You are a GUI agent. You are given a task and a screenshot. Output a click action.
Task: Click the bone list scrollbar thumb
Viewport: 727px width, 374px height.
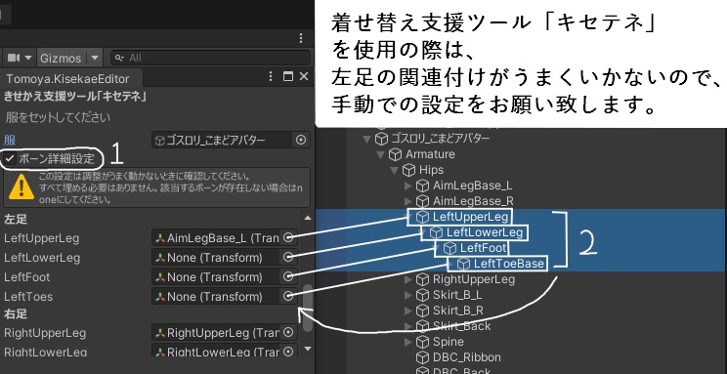[x=308, y=309]
